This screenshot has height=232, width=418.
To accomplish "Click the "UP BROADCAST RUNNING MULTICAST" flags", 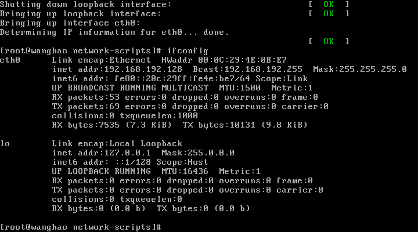I will click(131, 88).
